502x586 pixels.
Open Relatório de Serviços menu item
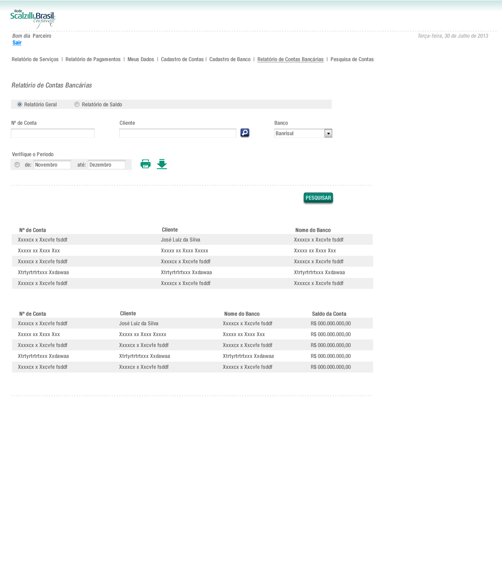35,59
